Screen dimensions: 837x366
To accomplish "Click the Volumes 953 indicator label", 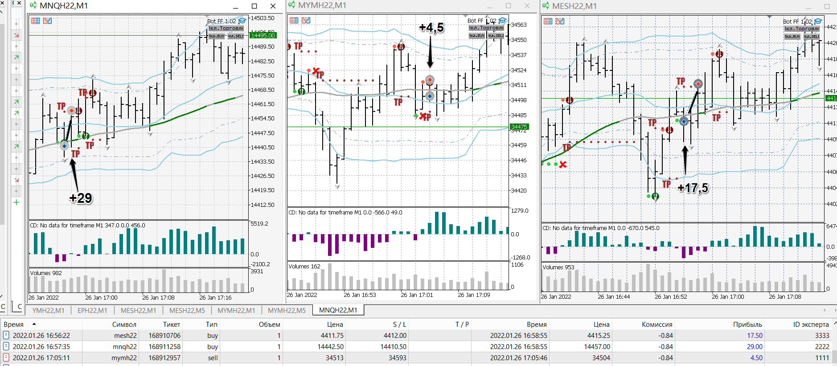I will pyautogui.click(x=558, y=267).
